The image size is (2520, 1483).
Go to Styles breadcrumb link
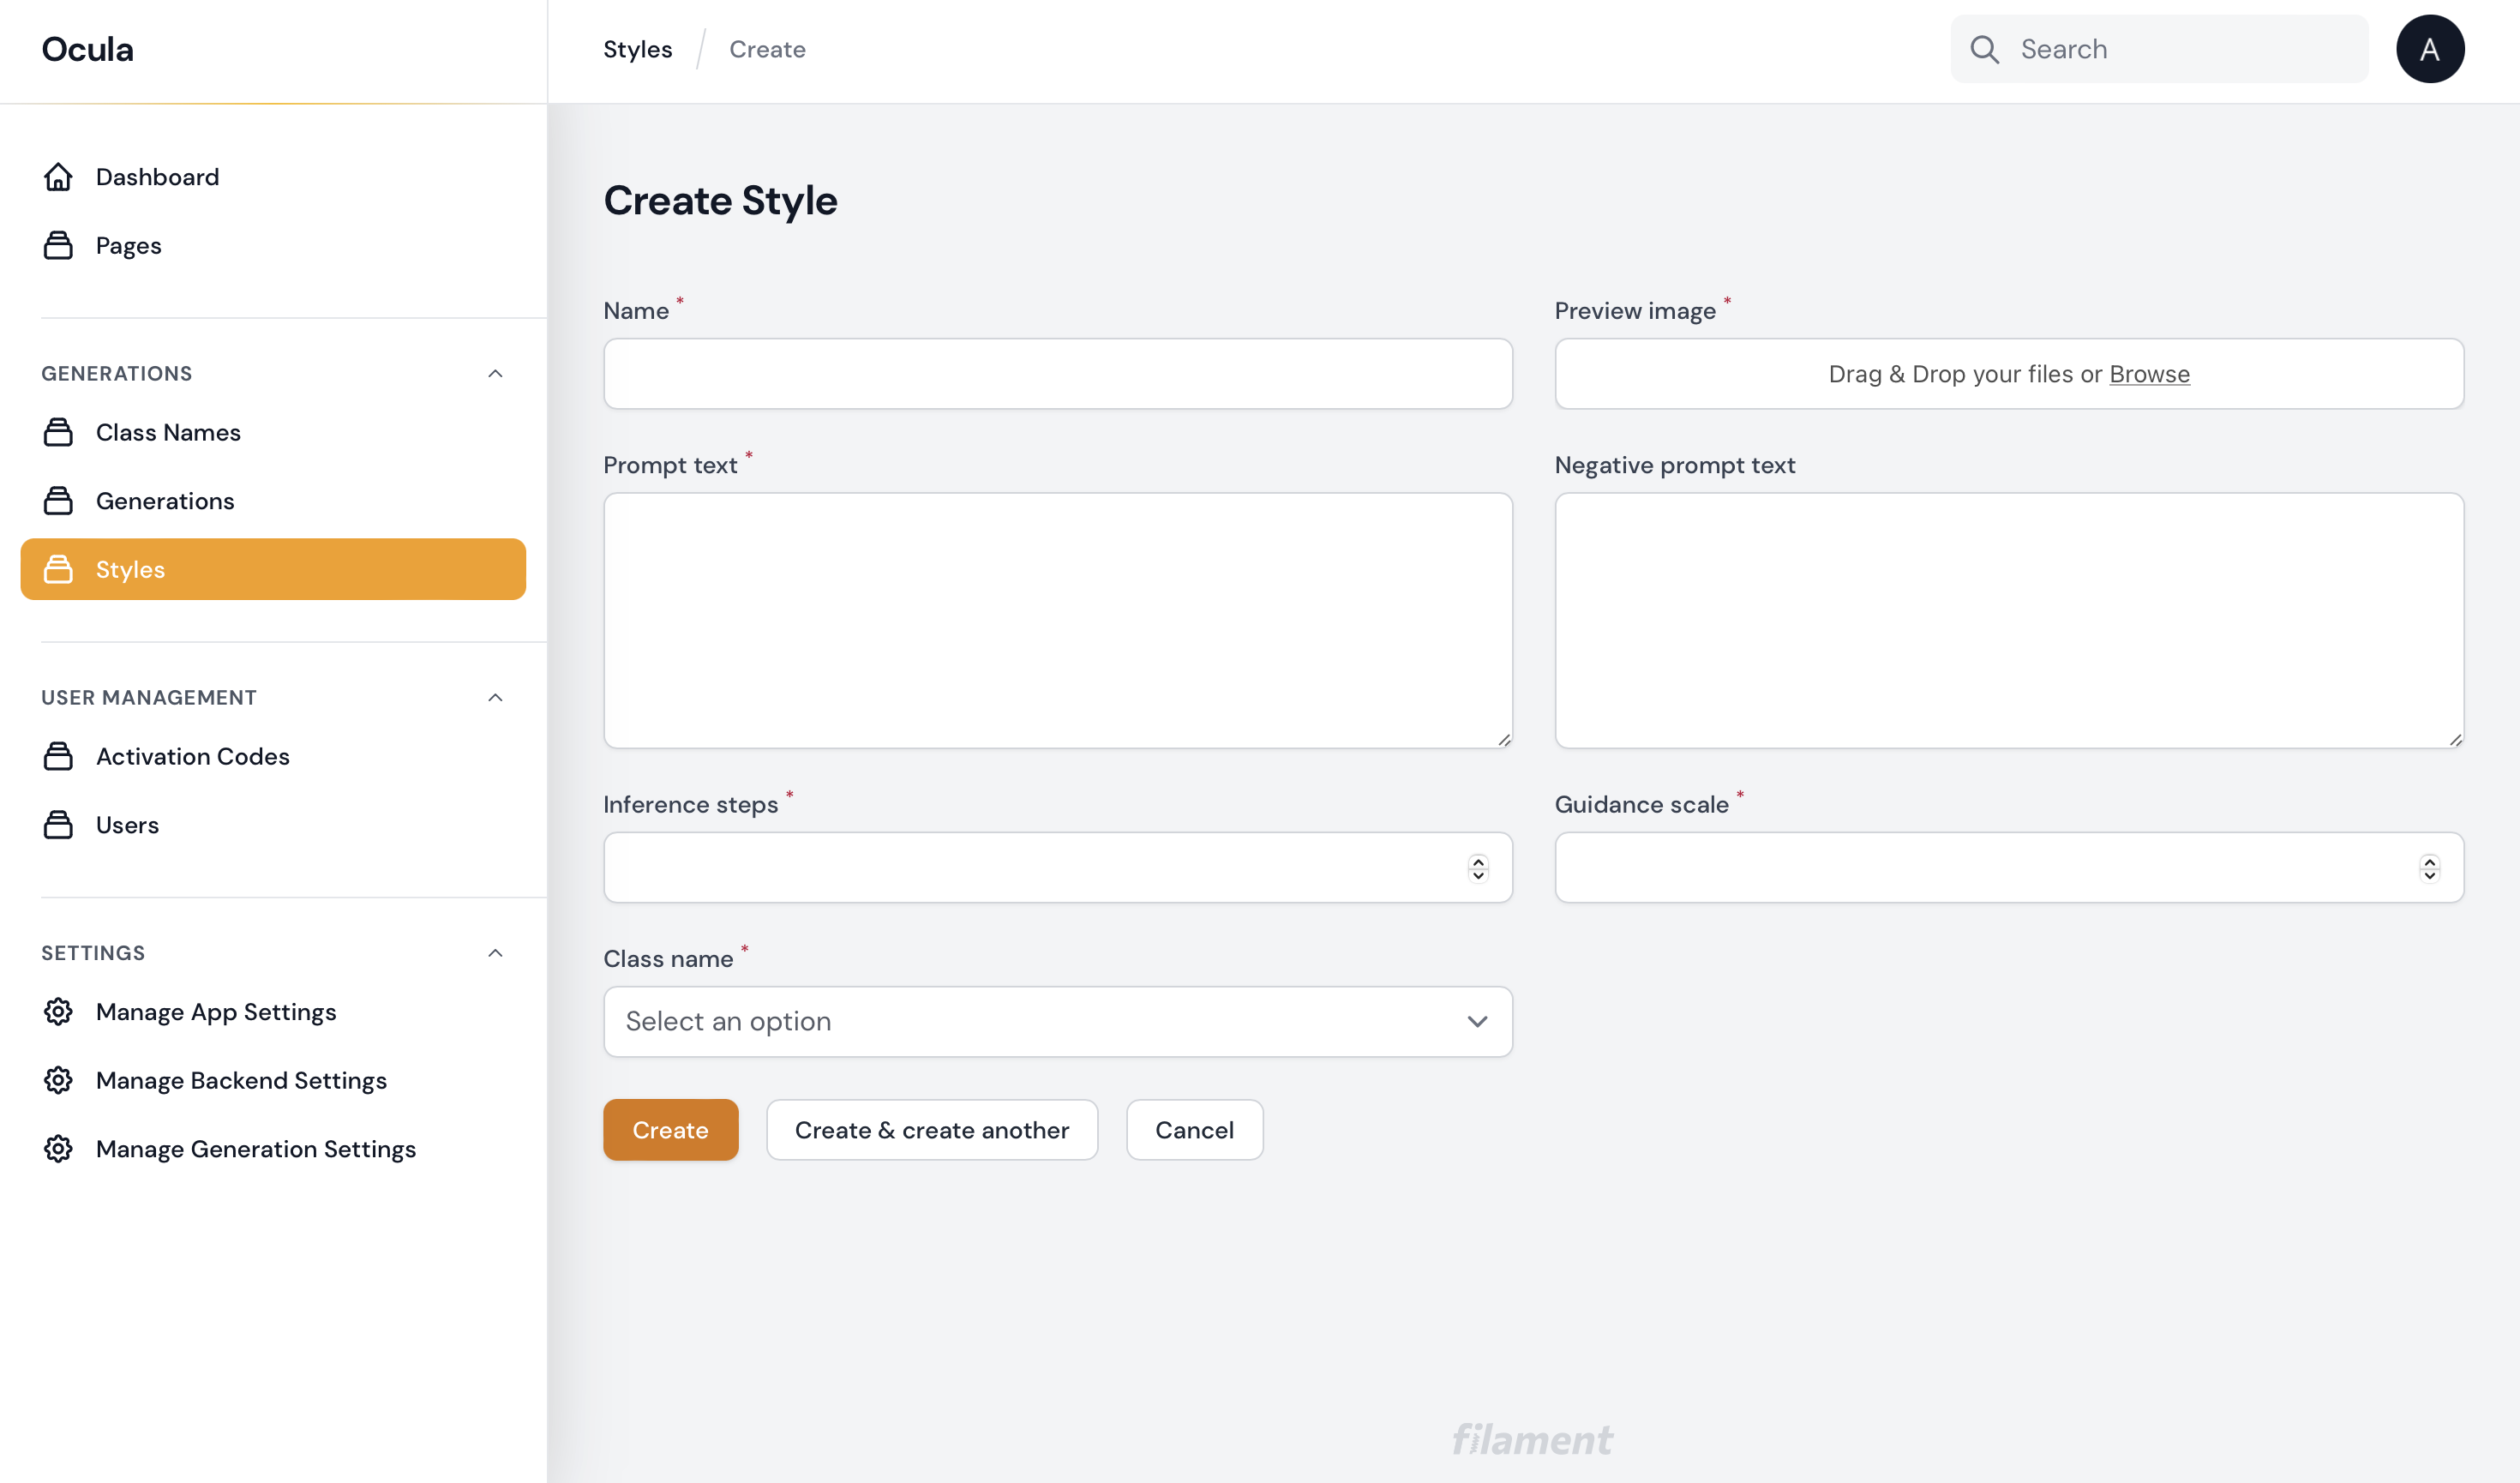638,49
